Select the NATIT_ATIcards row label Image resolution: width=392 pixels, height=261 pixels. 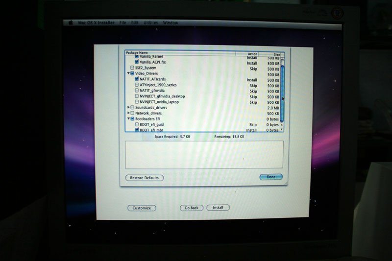(x=152, y=79)
